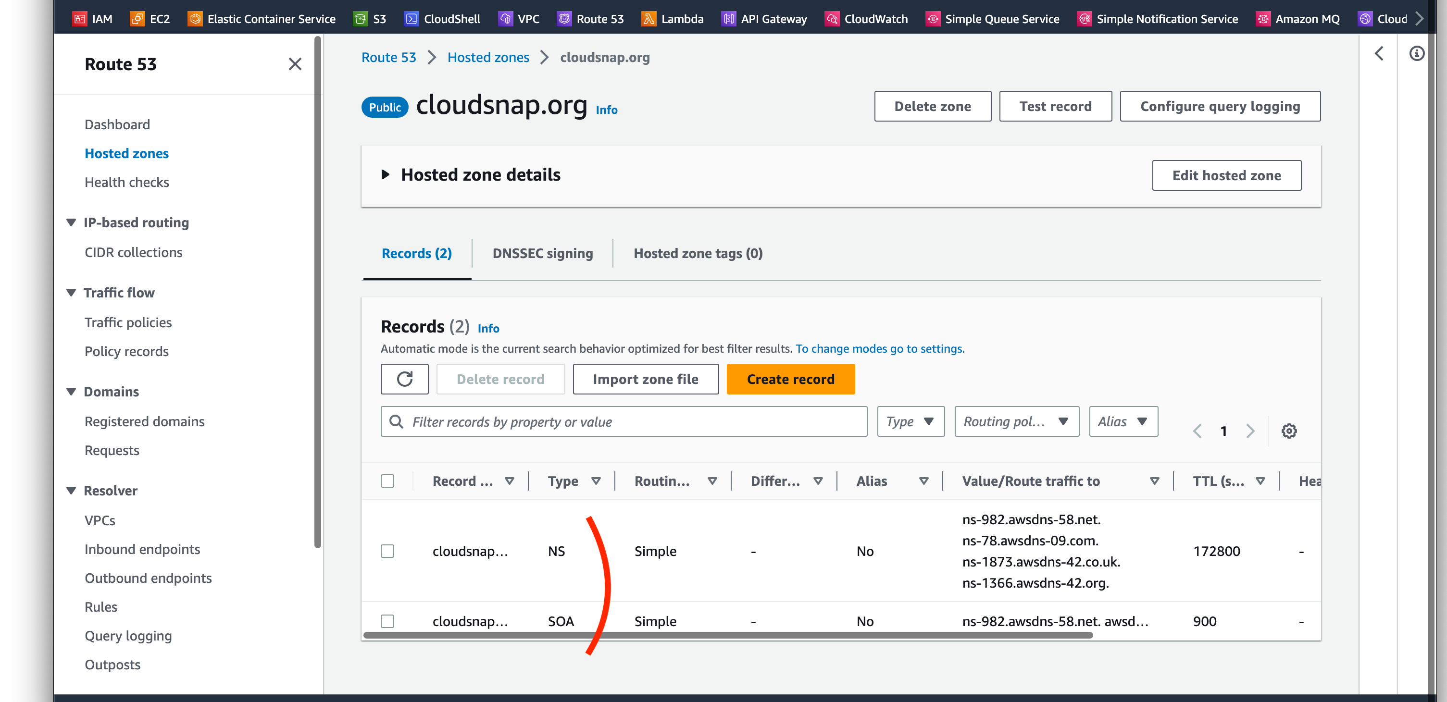Expand Hosted zone details section
The image size is (1447, 702).
click(x=386, y=174)
